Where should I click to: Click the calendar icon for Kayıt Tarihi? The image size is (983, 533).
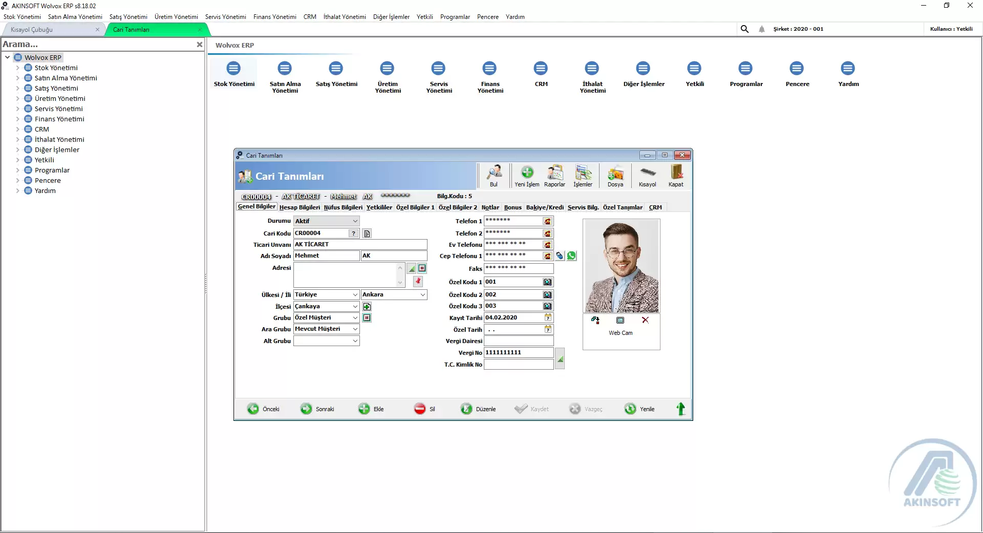[x=548, y=318]
